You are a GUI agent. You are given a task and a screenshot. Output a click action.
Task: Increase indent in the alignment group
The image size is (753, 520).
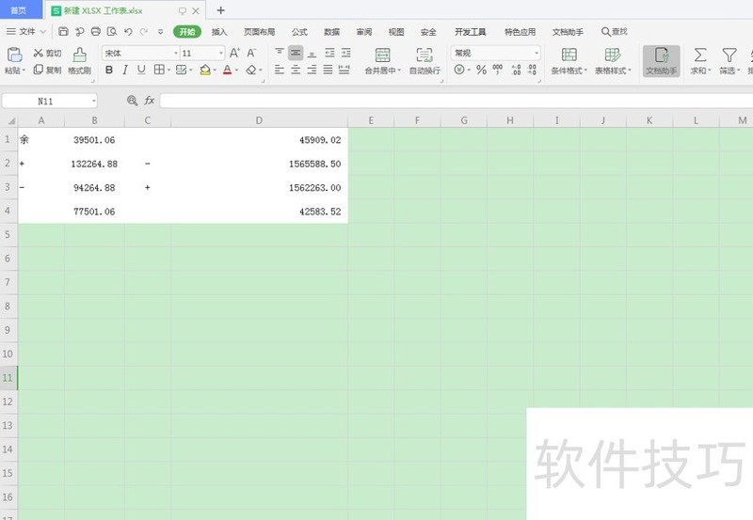pos(345,53)
